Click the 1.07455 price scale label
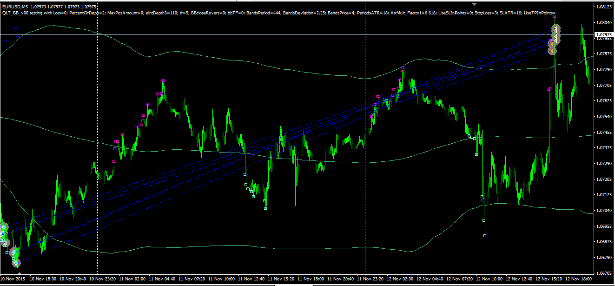 click(604, 133)
